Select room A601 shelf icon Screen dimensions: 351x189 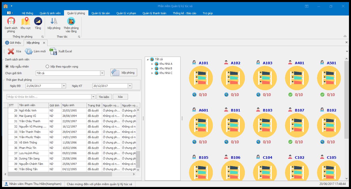(x=201, y=125)
